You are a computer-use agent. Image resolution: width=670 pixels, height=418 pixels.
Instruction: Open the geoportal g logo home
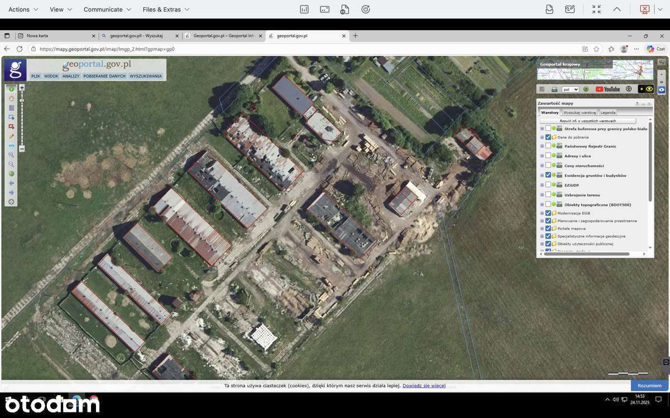pyautogui.click(x=15, y=70)
